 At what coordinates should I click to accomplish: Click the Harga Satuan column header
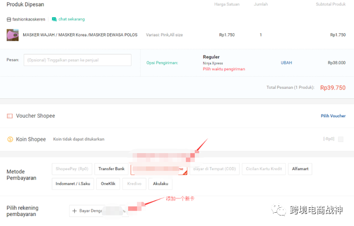coord(227,4)
